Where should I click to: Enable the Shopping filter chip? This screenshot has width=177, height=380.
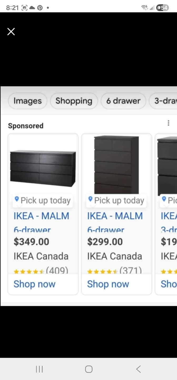tap(74, 101)
